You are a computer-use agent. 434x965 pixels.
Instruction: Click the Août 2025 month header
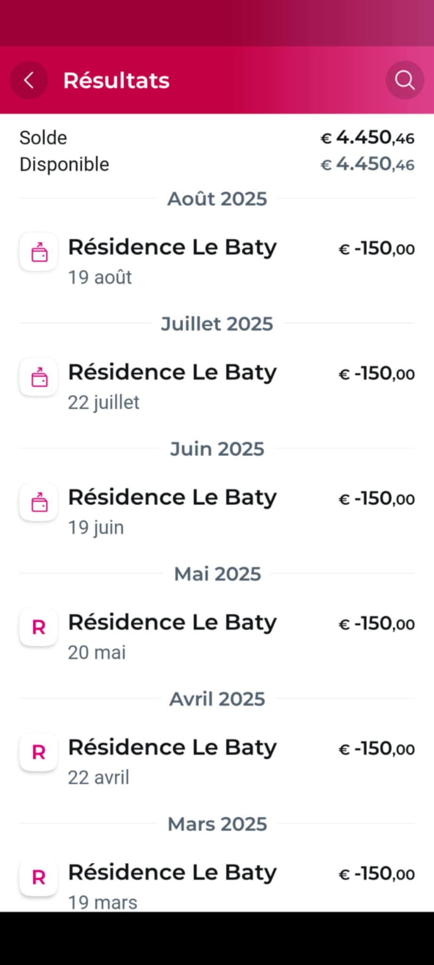(x=217, y=199)
